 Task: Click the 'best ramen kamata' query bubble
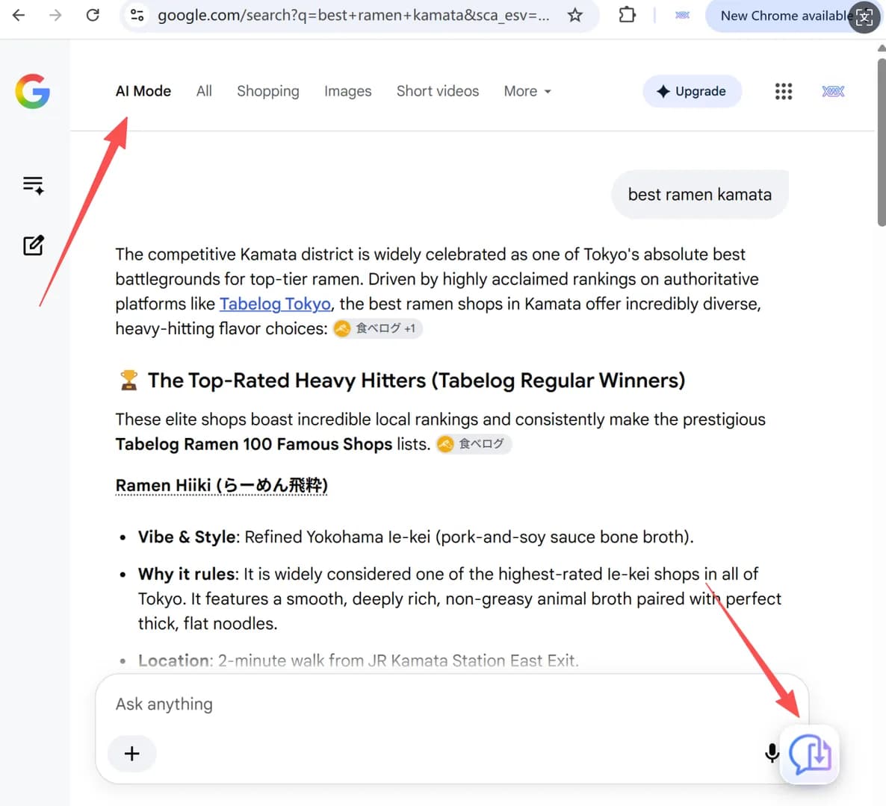tap(699, 195)
